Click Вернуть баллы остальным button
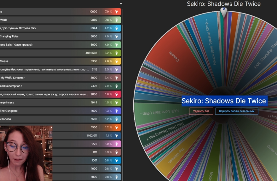 click(237, 111)
